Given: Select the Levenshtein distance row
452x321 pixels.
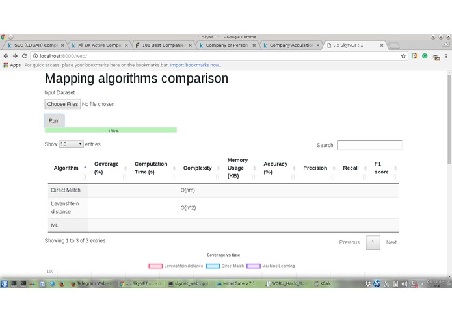Looking at the screenshot, I should tap(224, 207).
